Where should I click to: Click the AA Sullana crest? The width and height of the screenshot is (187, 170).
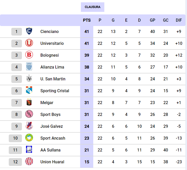pyautogui.click(x=29, y=150)
